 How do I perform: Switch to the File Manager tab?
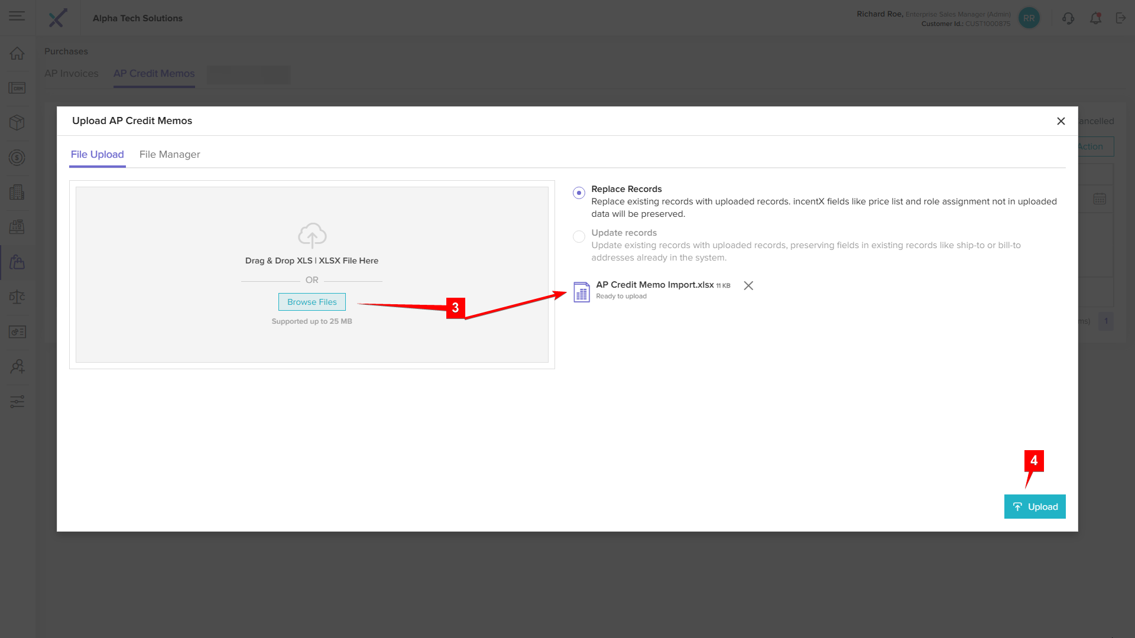point(170,154)
